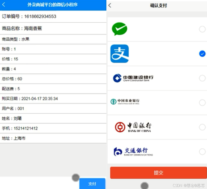This screenshot has height=189, width=207.
Task: Tap the Bank of Communications logo
Action: (133, 152)
